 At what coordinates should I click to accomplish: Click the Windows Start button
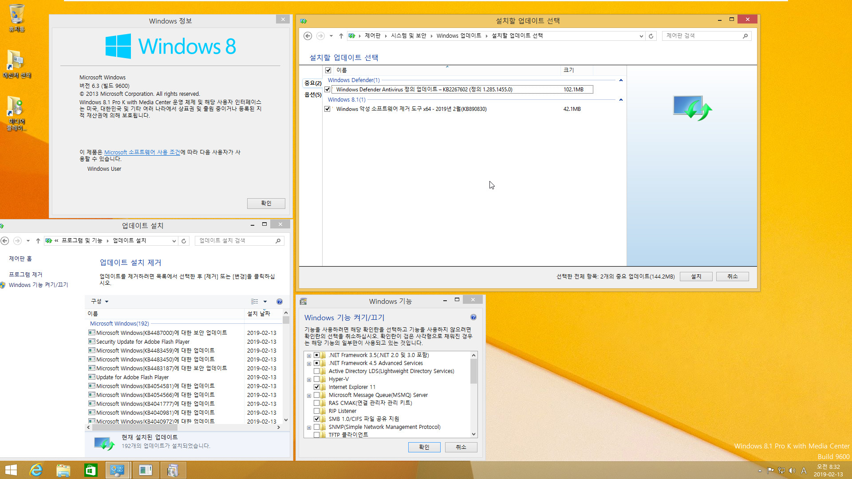11,470
